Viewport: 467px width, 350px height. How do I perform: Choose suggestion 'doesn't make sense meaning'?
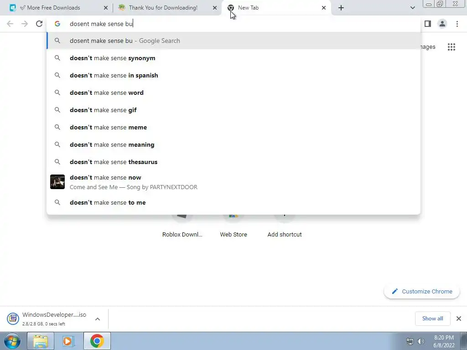click(x=233, y=144)
